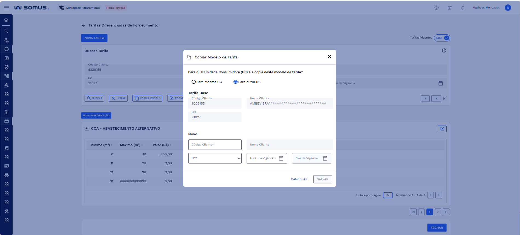Toggle the Tarifas Vigentes switch
Image resolution: width=520 pixels, height=235 pixels.
(x=442, y=38)
